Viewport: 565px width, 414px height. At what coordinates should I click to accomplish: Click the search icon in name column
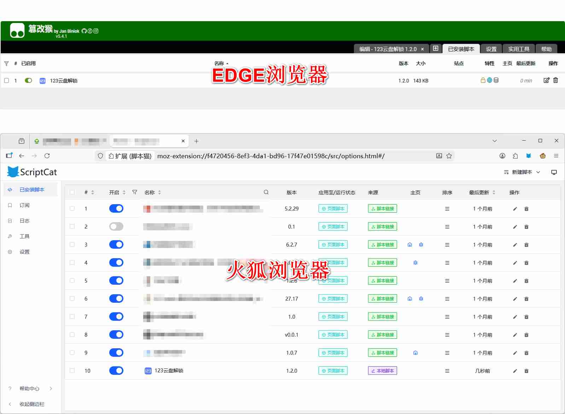tap(266, 192)
